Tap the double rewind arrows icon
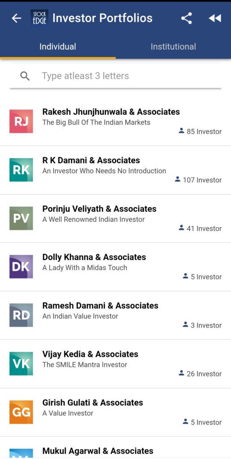 (214, 18)
